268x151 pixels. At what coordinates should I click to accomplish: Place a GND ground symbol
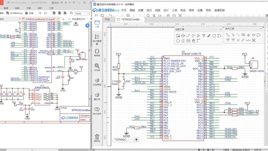click(x=248, y=35)
